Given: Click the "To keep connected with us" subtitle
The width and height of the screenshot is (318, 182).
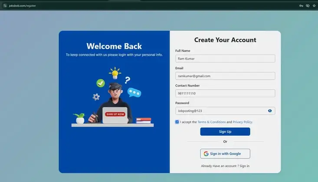Looking at the screenshot, I should [114, 55].
